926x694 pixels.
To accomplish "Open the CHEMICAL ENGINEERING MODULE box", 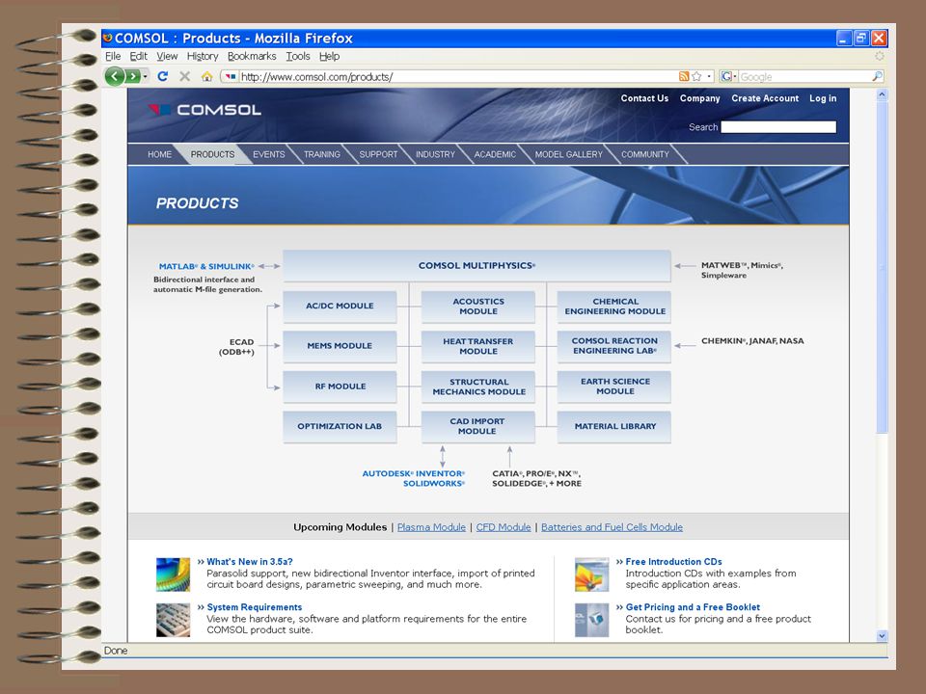I will tap(614, 307).
